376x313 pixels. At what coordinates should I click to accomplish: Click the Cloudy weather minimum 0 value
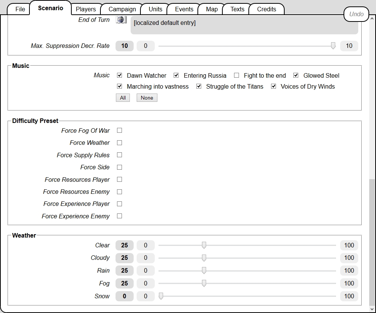click(x=146, y=258)
